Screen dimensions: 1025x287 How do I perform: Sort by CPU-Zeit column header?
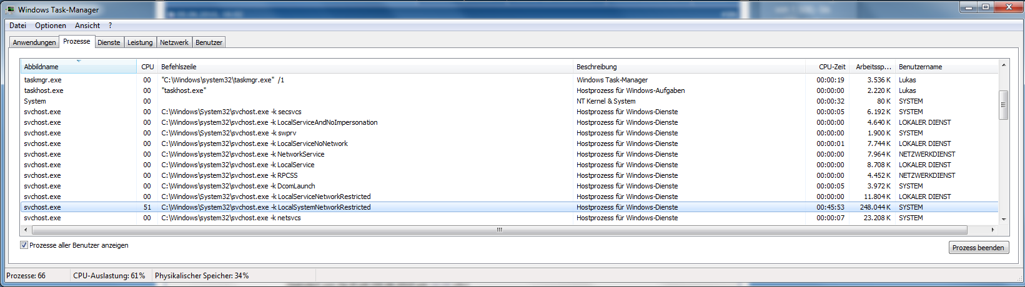[828, 67]
